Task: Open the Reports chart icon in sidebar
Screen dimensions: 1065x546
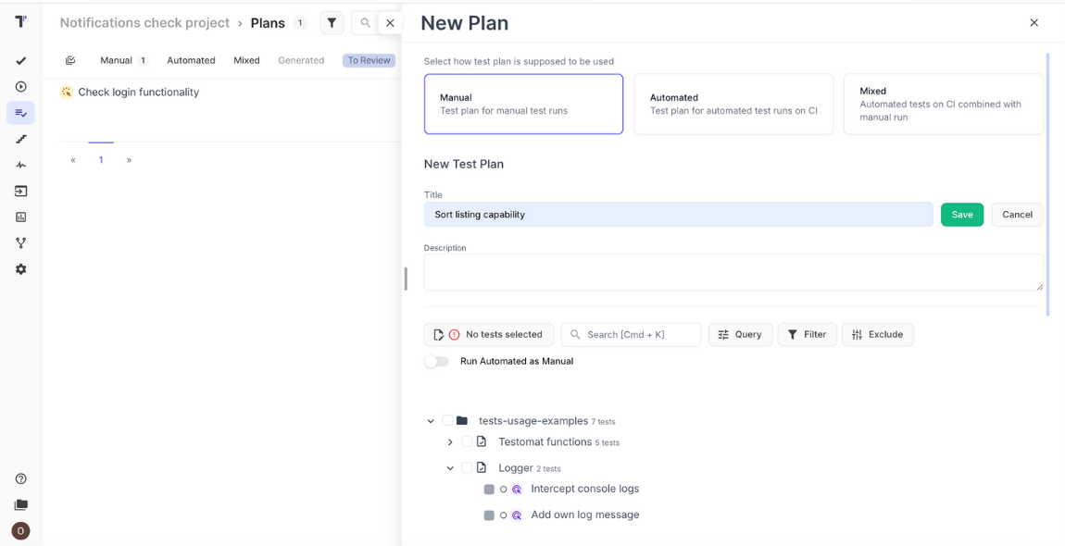Action: click(20, 217)
